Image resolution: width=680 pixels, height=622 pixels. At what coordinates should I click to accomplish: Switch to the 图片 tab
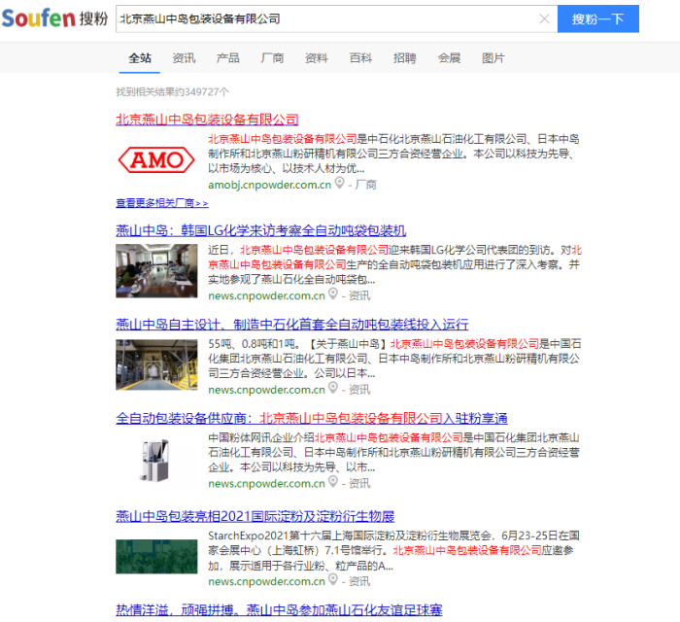pos(493,58)
